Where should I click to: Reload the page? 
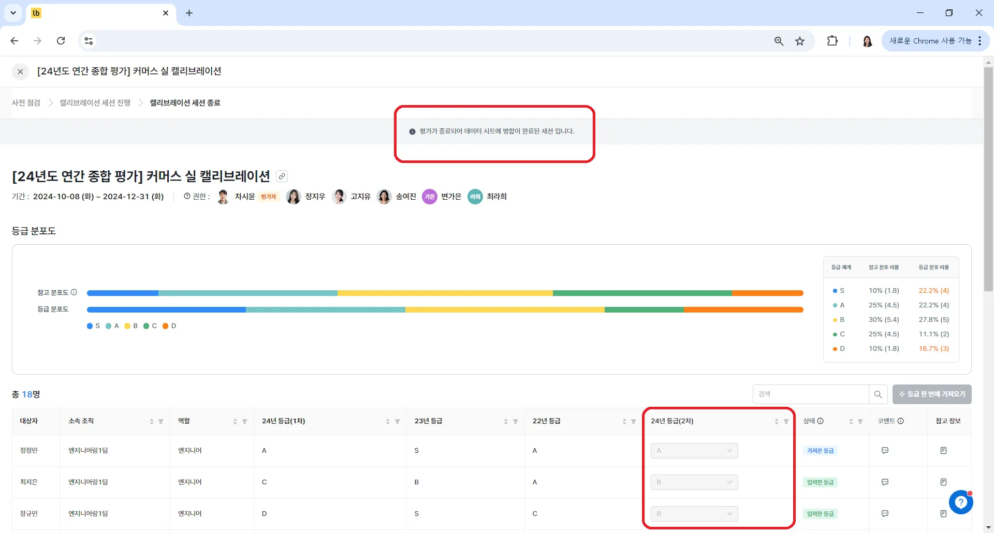61,41
